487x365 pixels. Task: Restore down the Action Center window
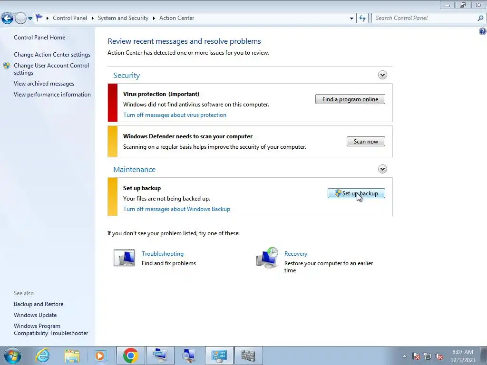click(x=463, y=5)
